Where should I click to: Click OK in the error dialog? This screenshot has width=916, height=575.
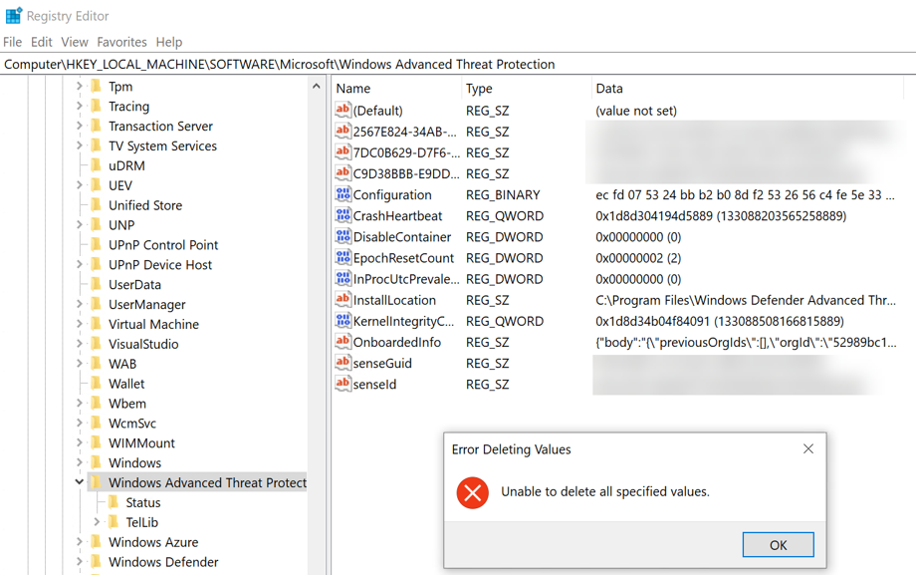click(779, 544)
